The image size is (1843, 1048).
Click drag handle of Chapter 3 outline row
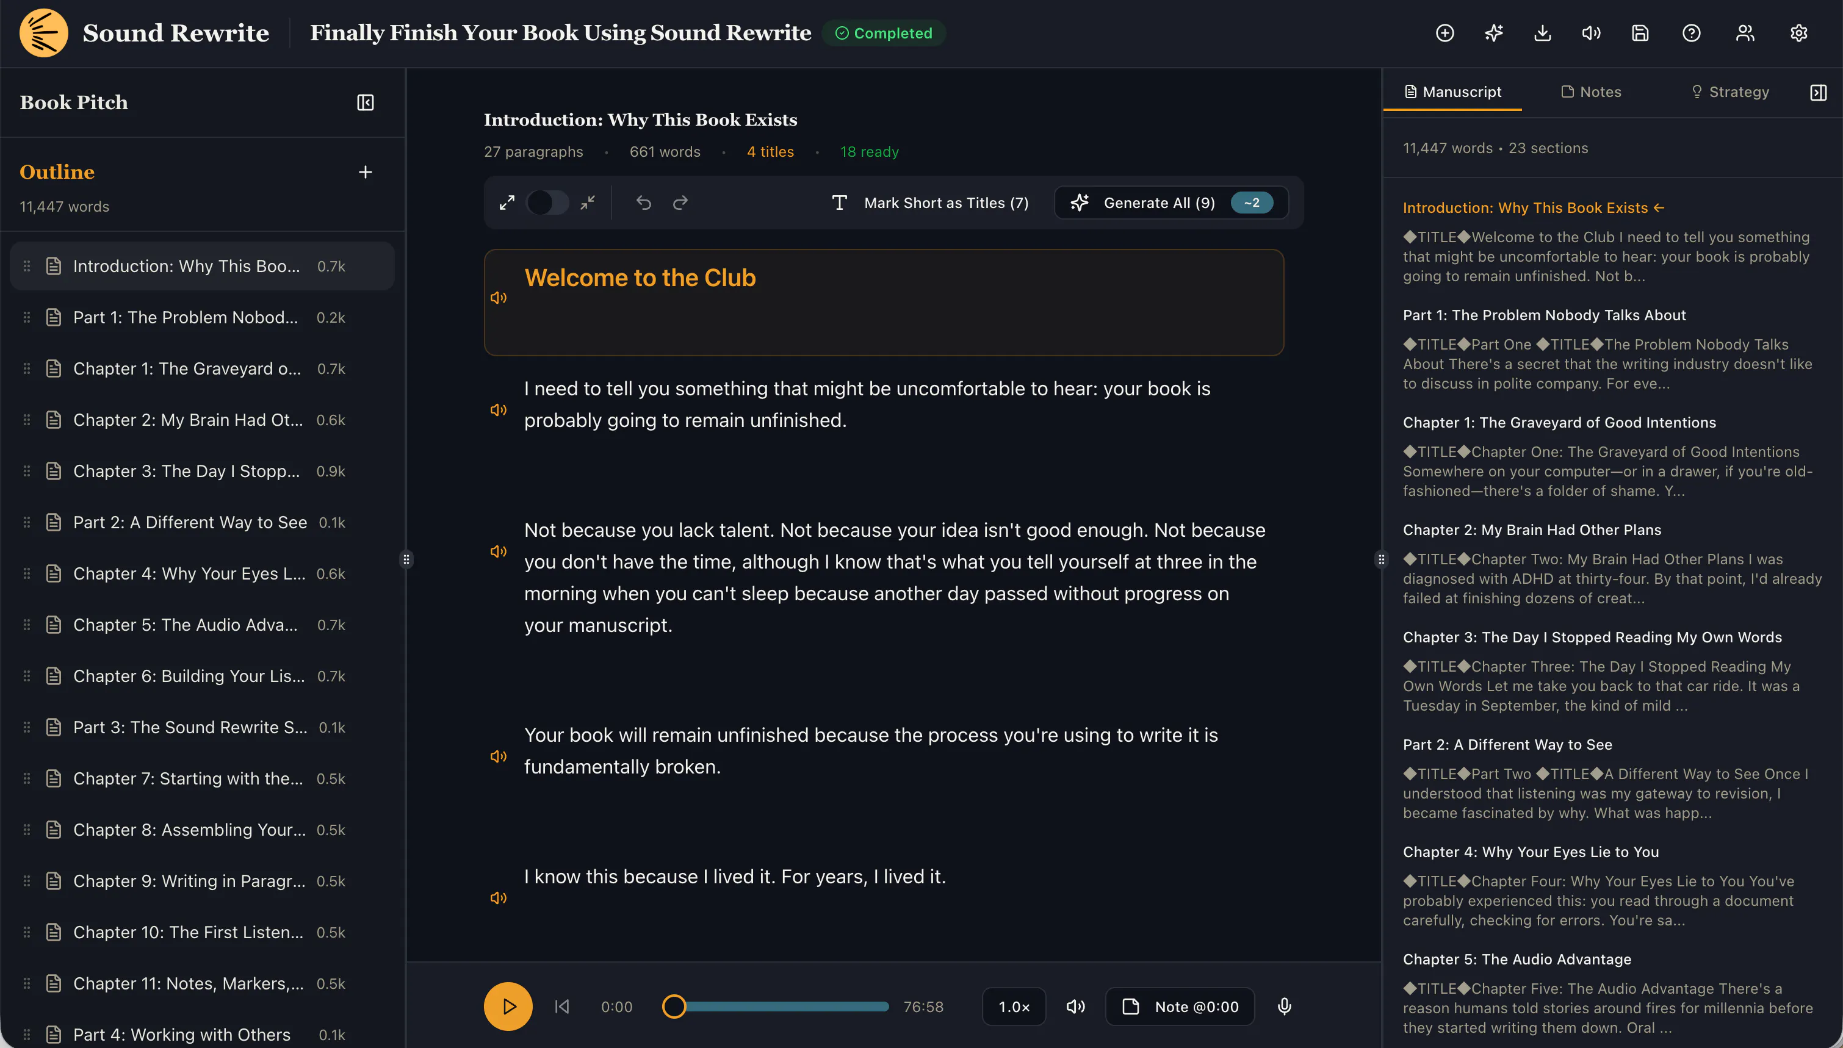27,471
